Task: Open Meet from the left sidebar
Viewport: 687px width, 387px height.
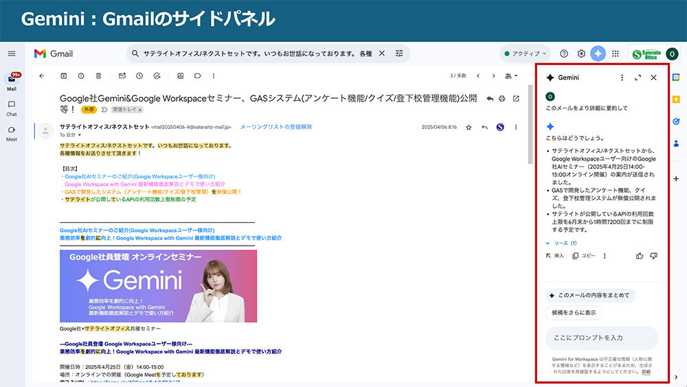Action: (12, 134)
